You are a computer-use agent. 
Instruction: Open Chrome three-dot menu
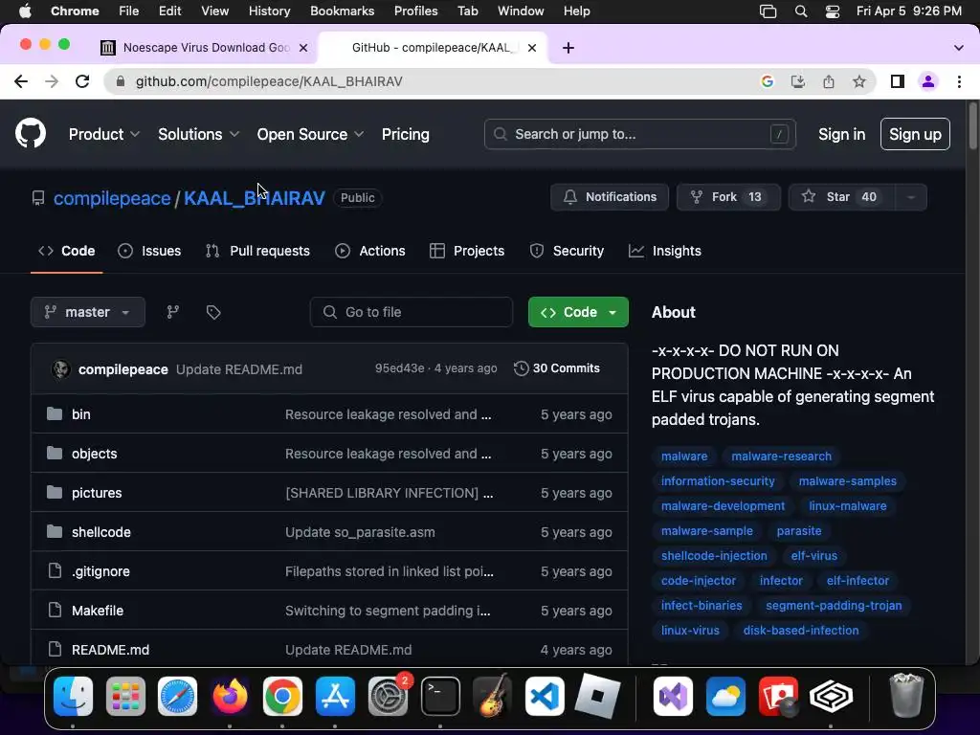pos(959,81)
